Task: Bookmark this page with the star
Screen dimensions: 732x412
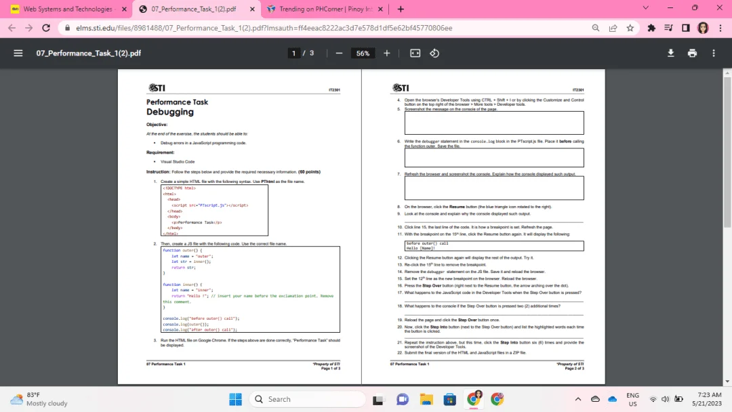Action: pyautogui.click(x=630, y=28)
